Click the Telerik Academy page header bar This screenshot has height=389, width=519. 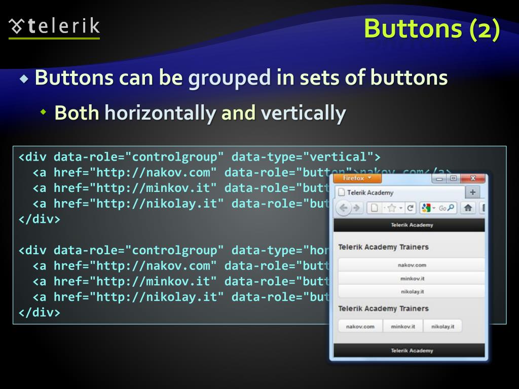[410, 225]
